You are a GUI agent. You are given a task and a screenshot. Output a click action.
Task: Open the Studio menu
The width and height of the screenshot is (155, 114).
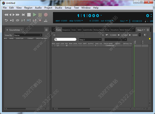(x=58, y=8)
